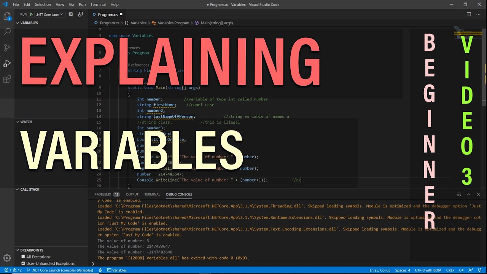Switch to the TERMINAL tab
The height and width of the screenshot is (274, 487).
[x=152, y=194]
